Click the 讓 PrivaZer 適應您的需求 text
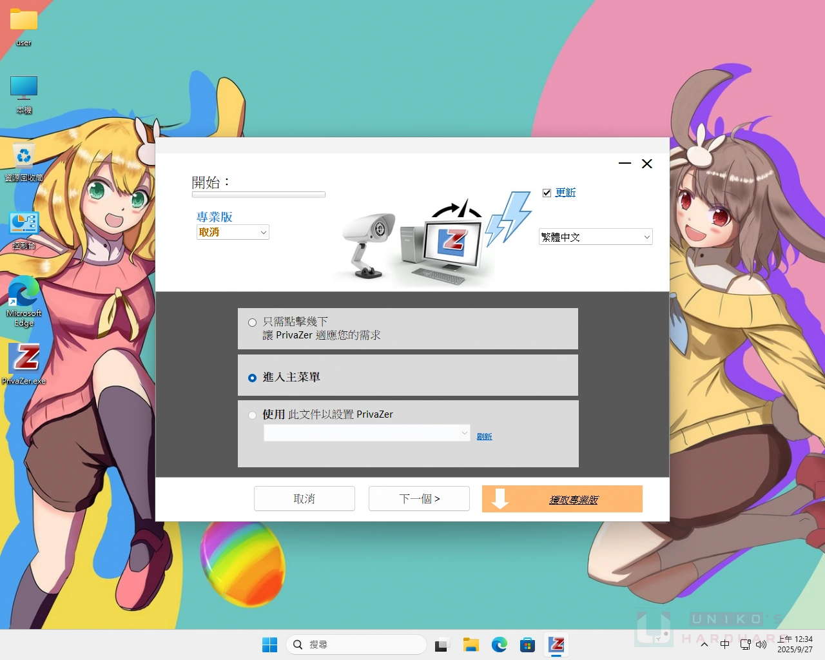This screenshot has width=825, height=660. tap(322, 335)
